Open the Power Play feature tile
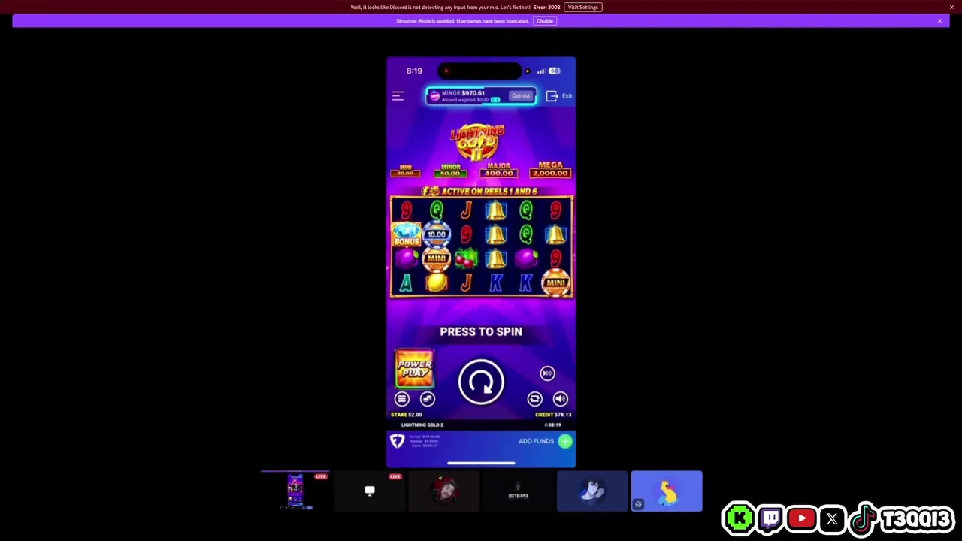This screenshot has width=962, height=541. [414, 369]
